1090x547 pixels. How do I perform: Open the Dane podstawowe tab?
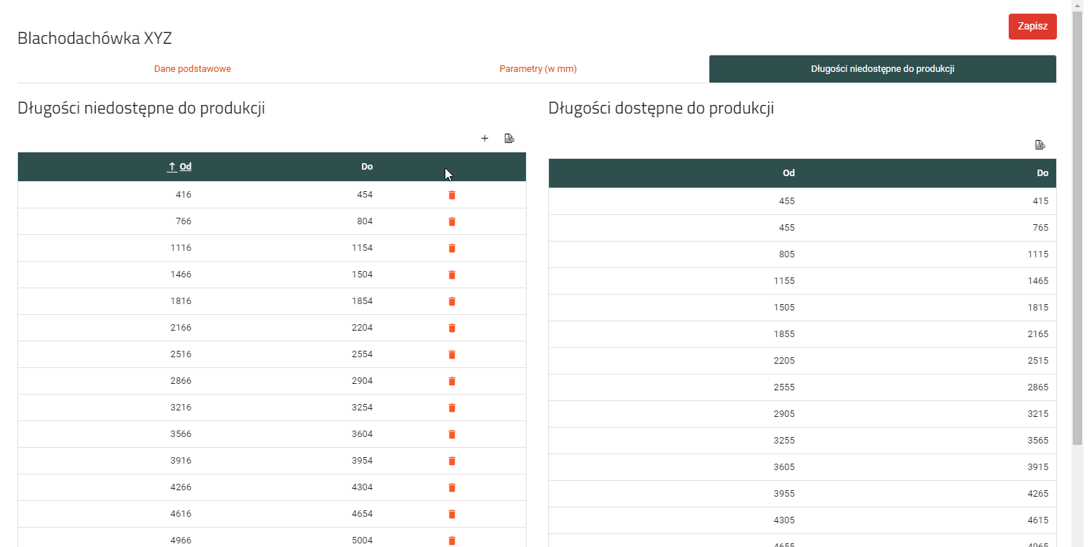pyautogui.click(x=192, y=69)
